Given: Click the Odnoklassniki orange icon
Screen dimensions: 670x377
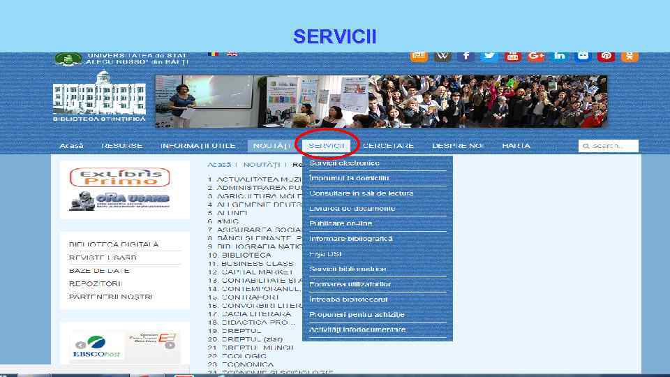Looking at the screenshot, I should pyautogui.click(x=630, y=57).
